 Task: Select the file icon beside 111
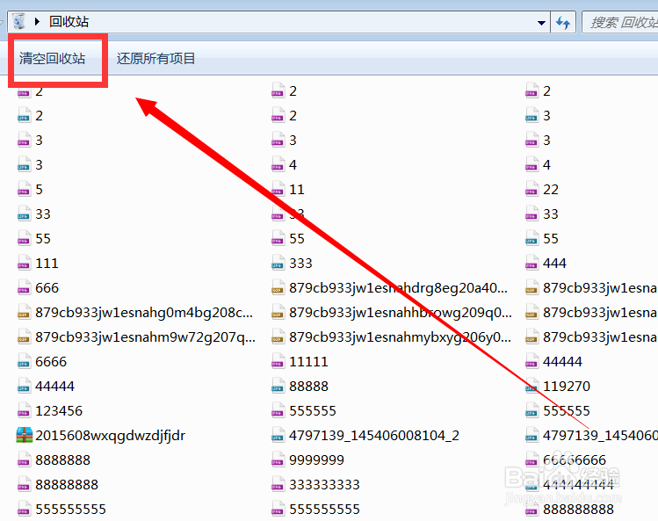click(x=24, y=264)
